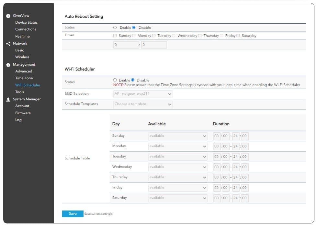Viewport: 317px width, 227px height.
Task: Check Sunday in reboot Timer
Action: (115, 36)
